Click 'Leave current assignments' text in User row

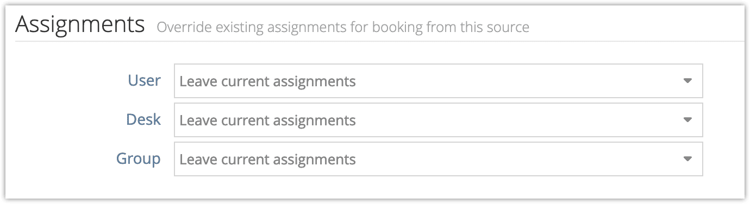pos(267,81)
